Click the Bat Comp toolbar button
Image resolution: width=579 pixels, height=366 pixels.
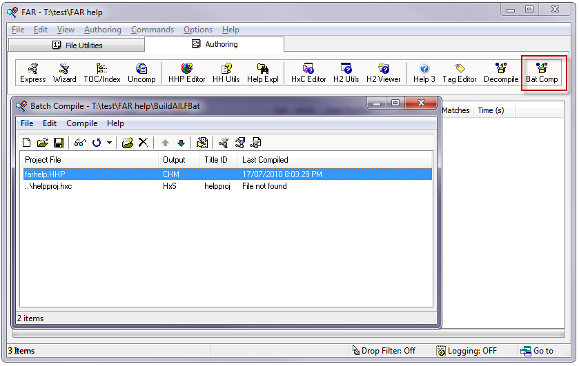542,73
